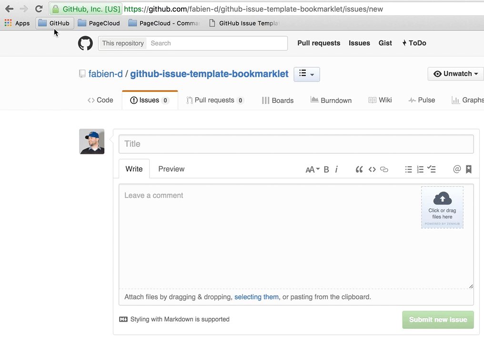Select the Issues repository tab
Image resolution: width=484 pixels, height=343 pixels.
coord(150,100)
